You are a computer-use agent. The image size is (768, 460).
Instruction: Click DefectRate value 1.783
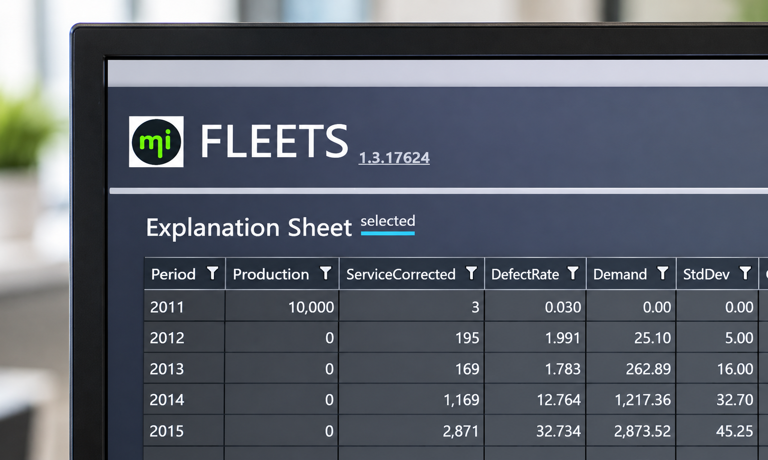point(563,369)
